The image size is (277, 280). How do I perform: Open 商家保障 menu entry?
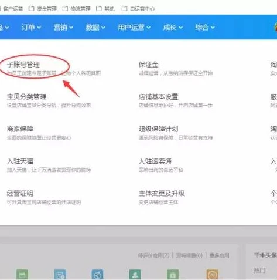[20, 129]
